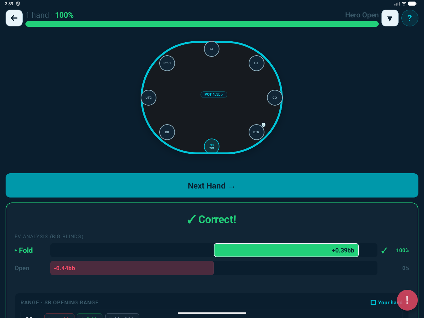424x318 pixels.
Task: Select the UTG seat on table
Action: pyautogui.click(x=149, y=98)
